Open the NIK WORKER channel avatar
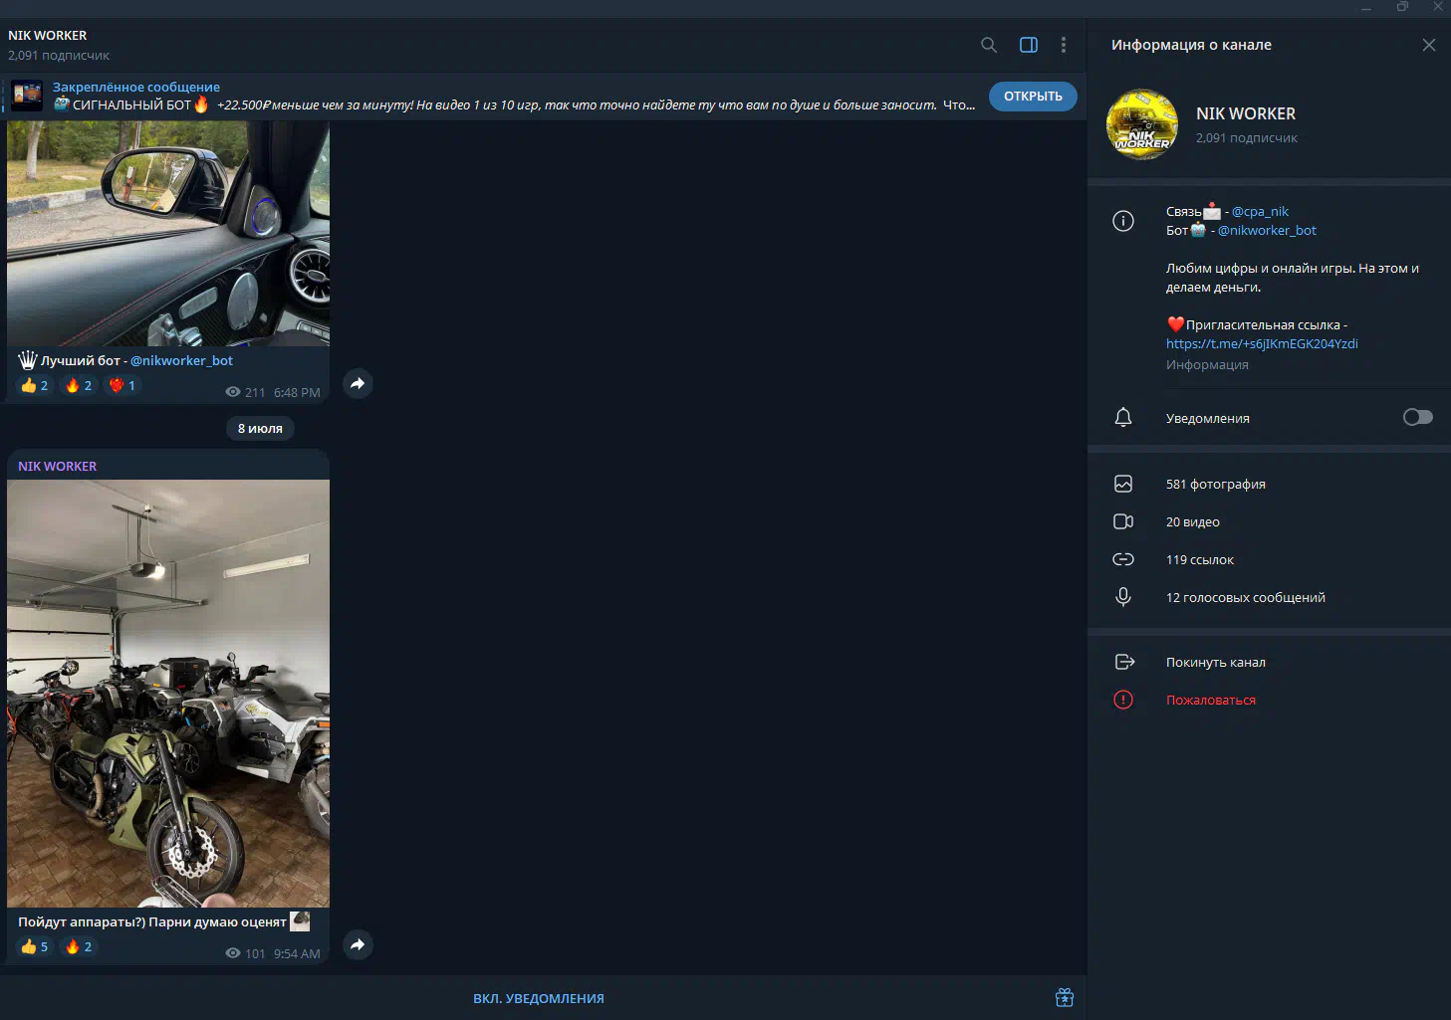Viewport: 1451px width, 1020px height. pyautogui.click(x=1142, y=124)
